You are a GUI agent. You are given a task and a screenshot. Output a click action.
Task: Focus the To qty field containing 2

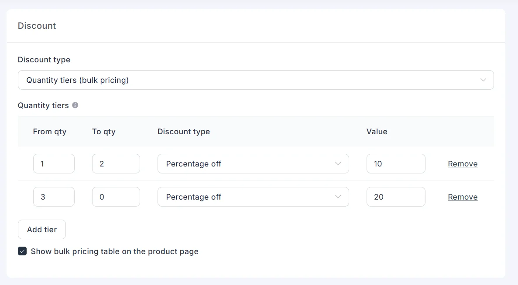(x=116, y=163)
